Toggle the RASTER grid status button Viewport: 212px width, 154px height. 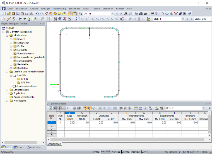tap(105, 152)
